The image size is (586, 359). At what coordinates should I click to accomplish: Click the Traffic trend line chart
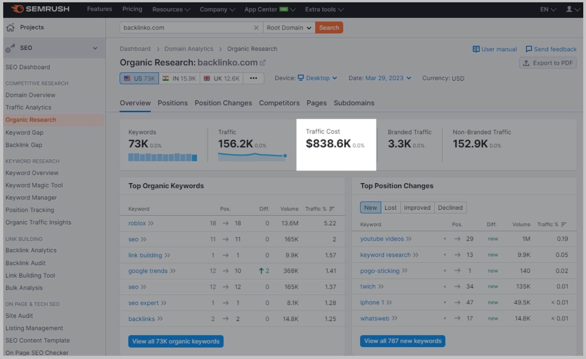[x=252, y=156]
